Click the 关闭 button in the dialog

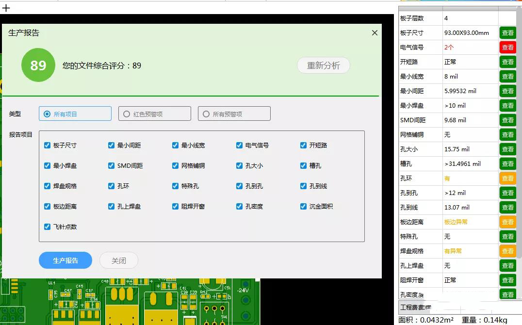(118, 260)
